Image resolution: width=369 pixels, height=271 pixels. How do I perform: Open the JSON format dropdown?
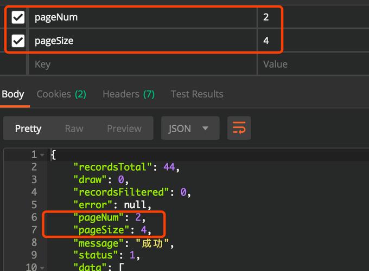[x=189, y=128]
